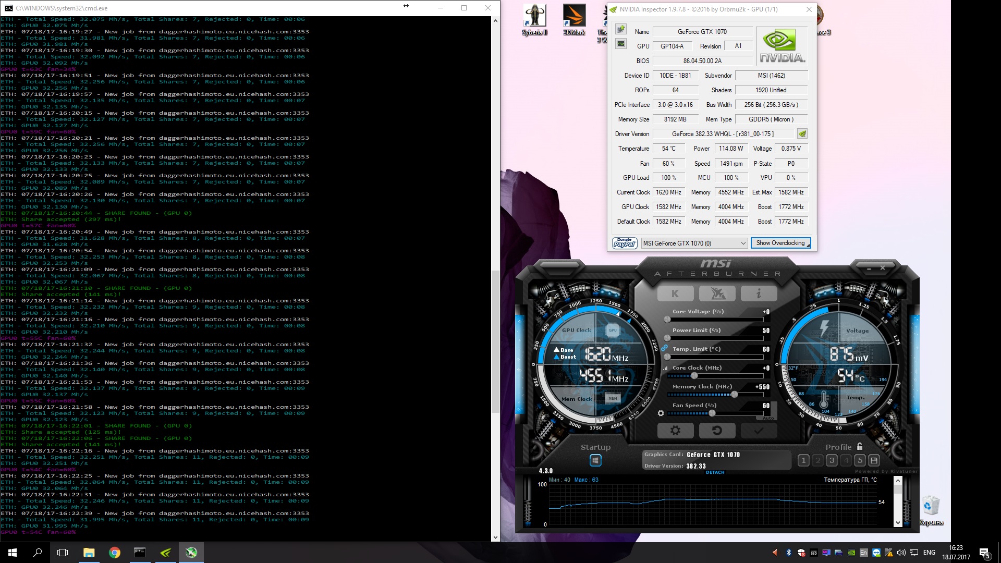Expand the Show Overclocking panel
Screen dimensions: 1001x563
(780, 243)
